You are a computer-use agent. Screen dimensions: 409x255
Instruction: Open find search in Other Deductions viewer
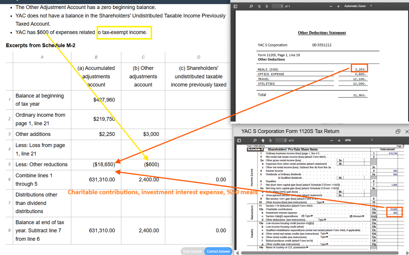pyautogui.click(x=251, y=6)
